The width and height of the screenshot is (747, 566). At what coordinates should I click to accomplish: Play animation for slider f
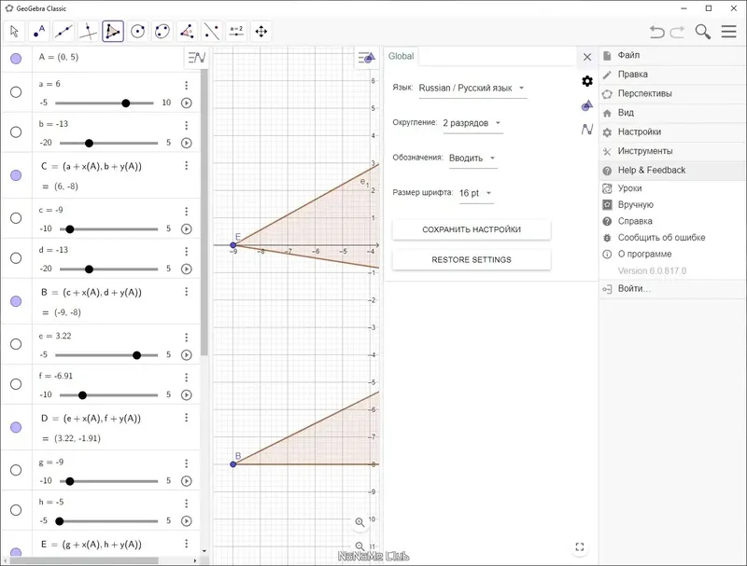187,394
